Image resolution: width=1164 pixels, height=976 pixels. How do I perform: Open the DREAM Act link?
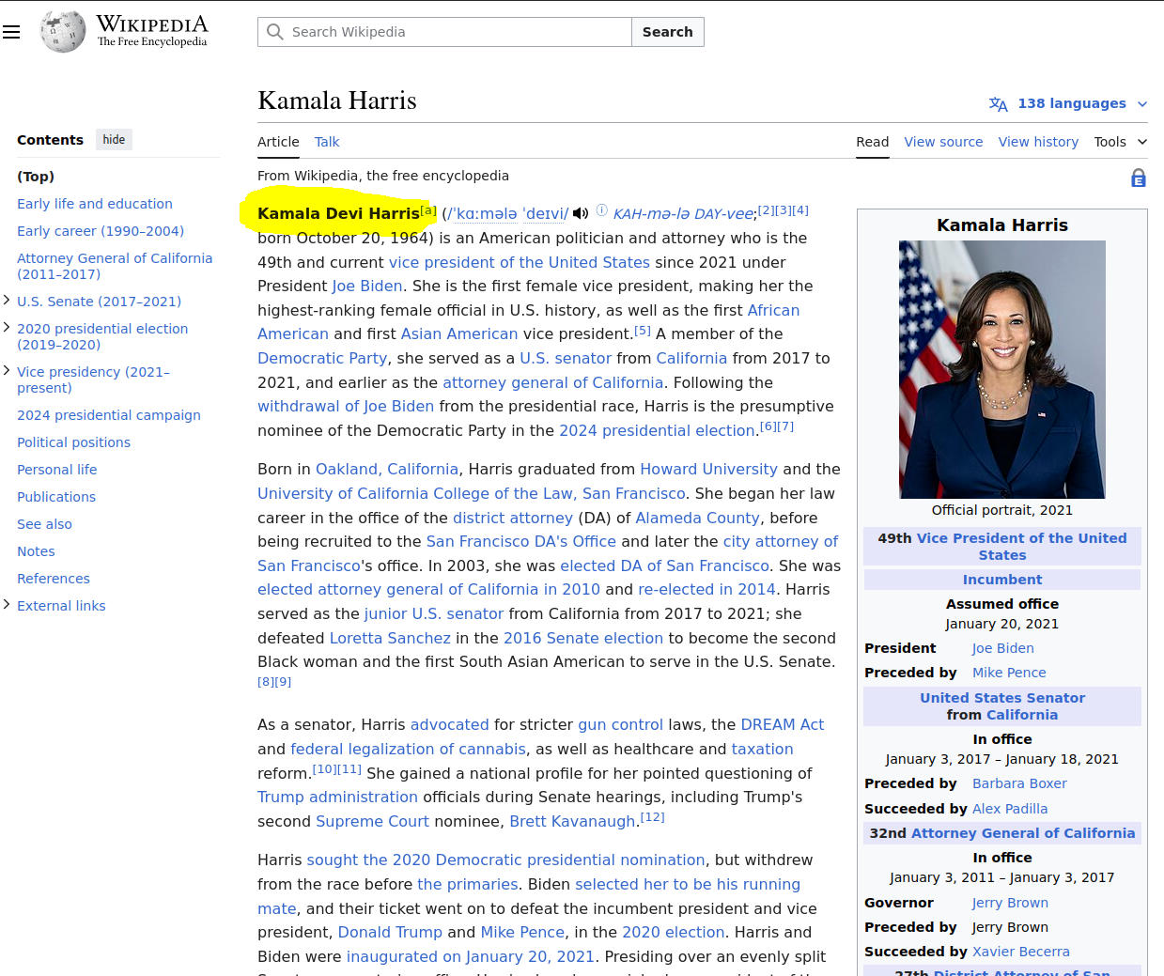[x=782, y=724]
